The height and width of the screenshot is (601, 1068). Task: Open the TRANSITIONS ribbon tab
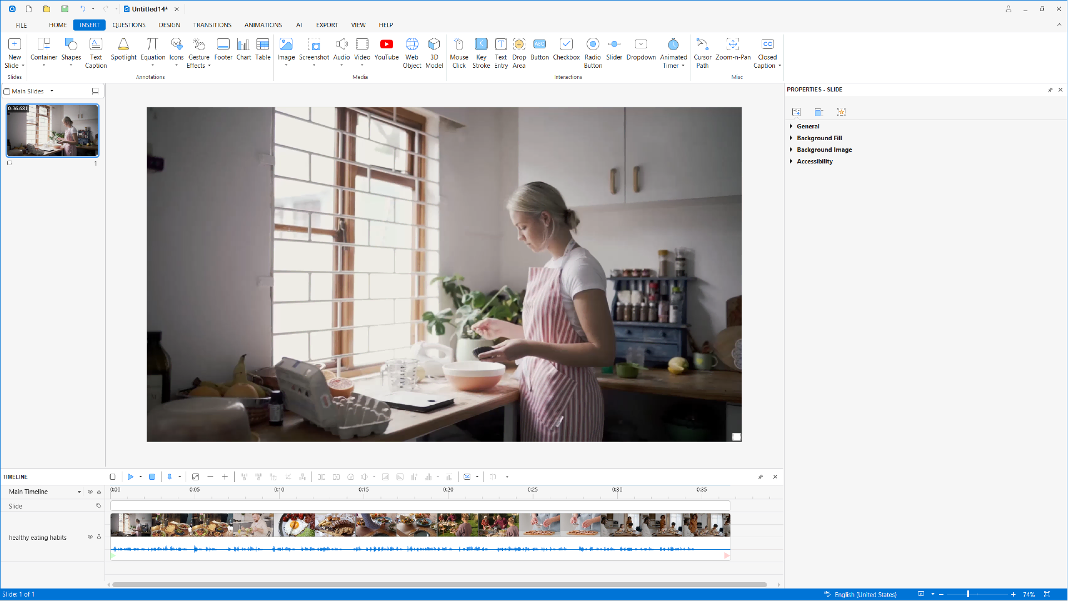[x=212, y=25]
